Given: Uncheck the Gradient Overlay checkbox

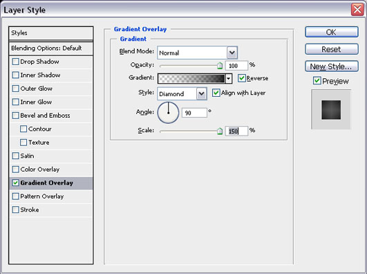Looking at the screenshot, I should pos(15,183).
